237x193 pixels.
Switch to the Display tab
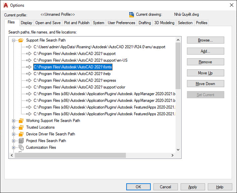pos(26,23)
